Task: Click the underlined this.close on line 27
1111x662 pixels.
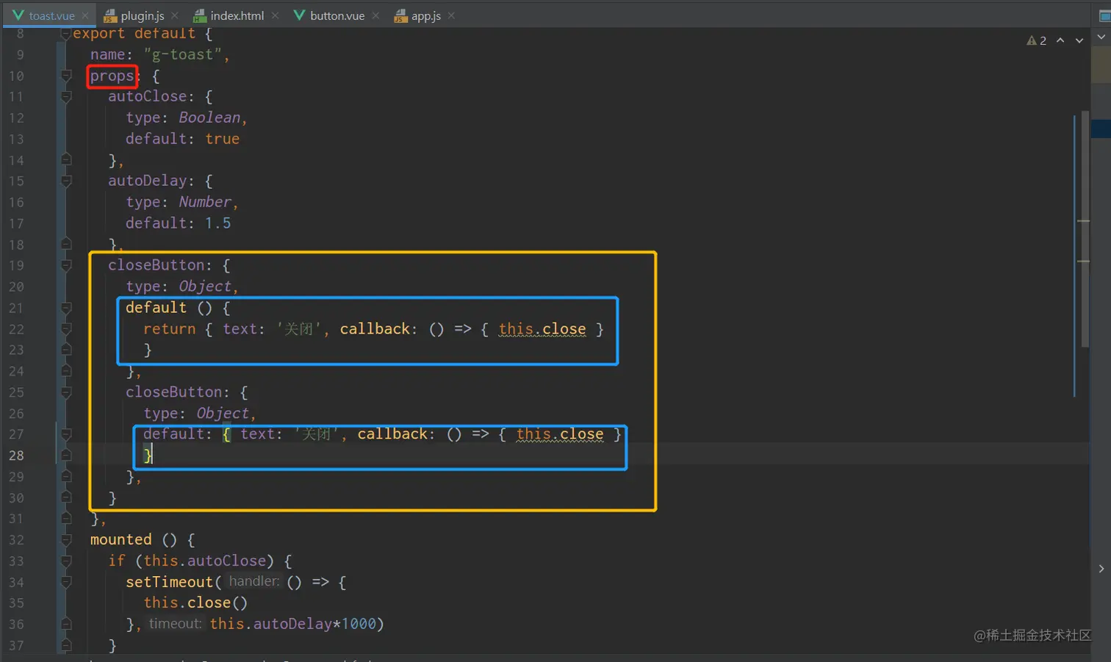Action: coord(560,434)
